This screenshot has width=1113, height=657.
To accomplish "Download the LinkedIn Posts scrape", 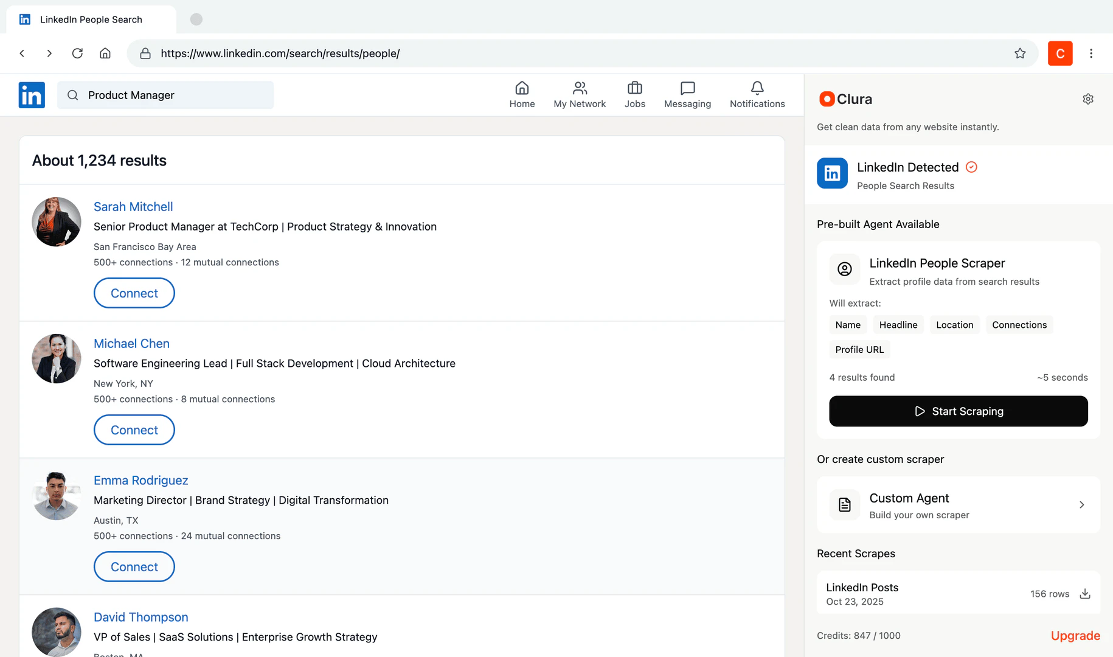I will click(x=1085, y=594).
